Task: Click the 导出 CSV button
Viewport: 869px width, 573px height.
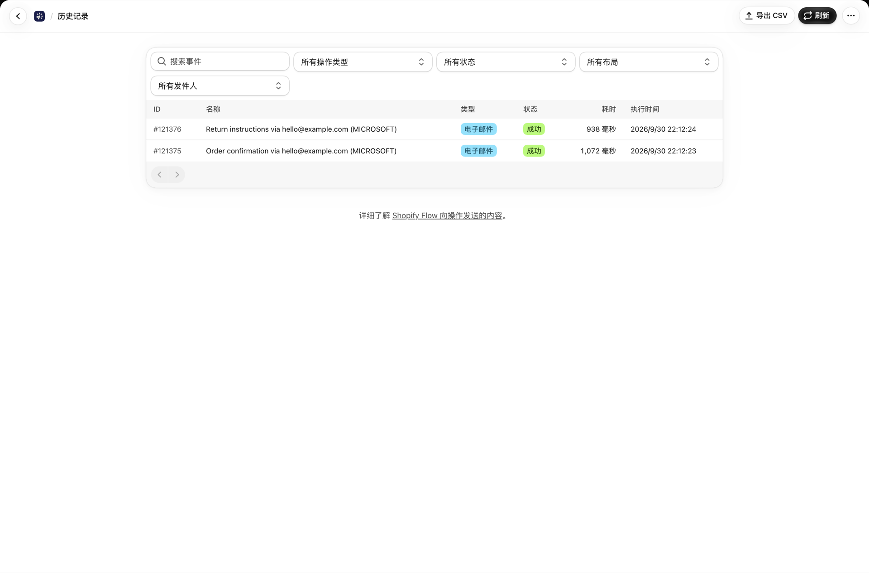Action: [x=767, y=16]
